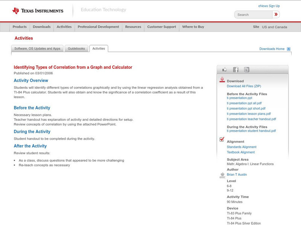Click the Re-teach concepts as necessary bullet
The width and height of the screenshot is (301, 225).
click(x=44, y=165)
